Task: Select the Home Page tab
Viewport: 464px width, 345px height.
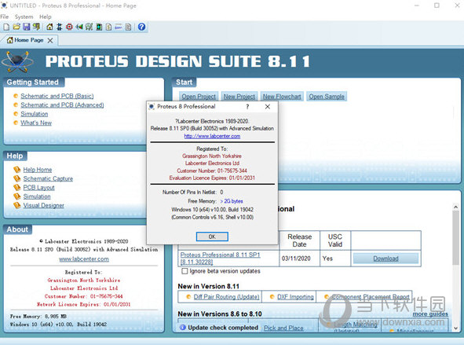Action: click(x=29, y=40)
